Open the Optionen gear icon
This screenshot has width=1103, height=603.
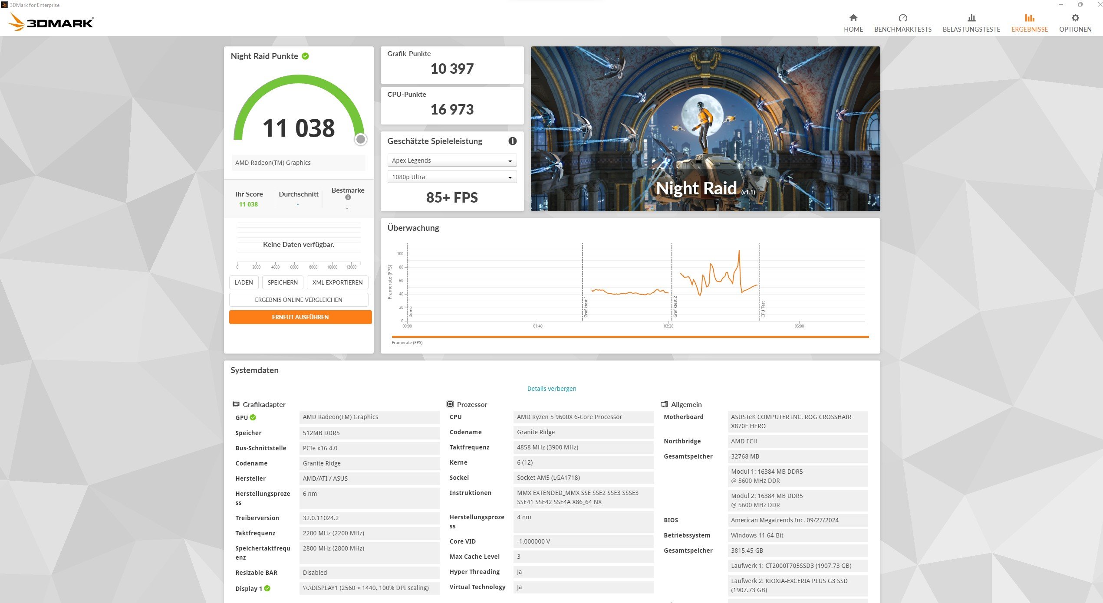1075,18
